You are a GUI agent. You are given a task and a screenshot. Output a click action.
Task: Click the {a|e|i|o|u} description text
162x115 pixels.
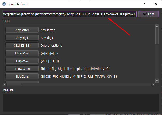click(49, 53)
